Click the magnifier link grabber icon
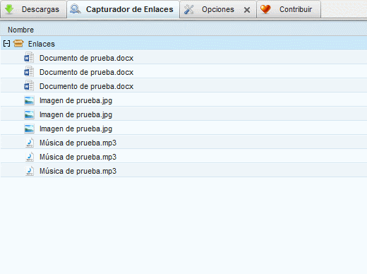This screenshot has width=367, height=274. (x=76, y=9)
